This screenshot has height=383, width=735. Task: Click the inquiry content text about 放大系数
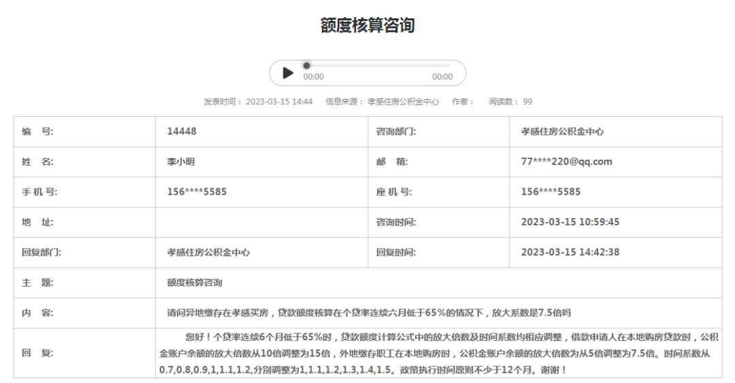(369, 313)
